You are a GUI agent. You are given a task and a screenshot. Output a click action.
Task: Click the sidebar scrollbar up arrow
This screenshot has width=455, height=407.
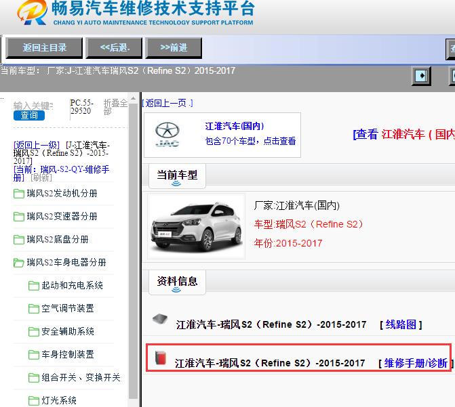133,99
